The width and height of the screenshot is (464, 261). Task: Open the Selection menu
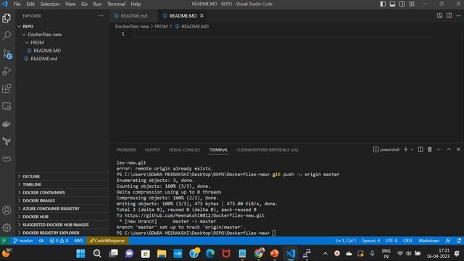click(50, 4)
